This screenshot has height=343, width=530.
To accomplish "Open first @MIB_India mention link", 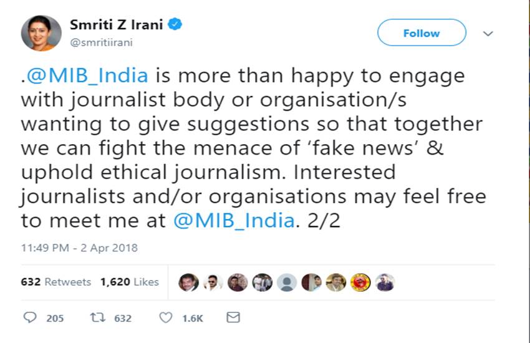I will click(x=87, y=76).
